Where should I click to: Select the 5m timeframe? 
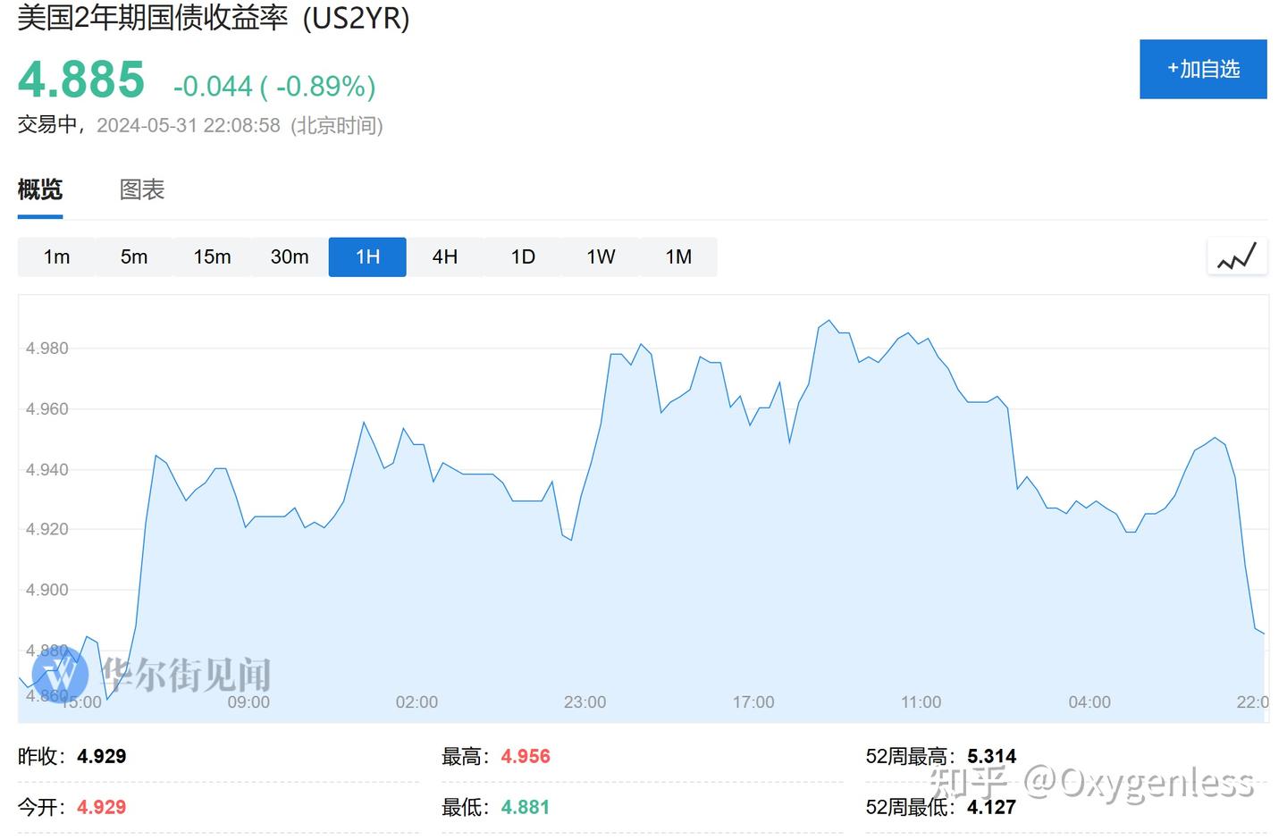pos(134,256)
